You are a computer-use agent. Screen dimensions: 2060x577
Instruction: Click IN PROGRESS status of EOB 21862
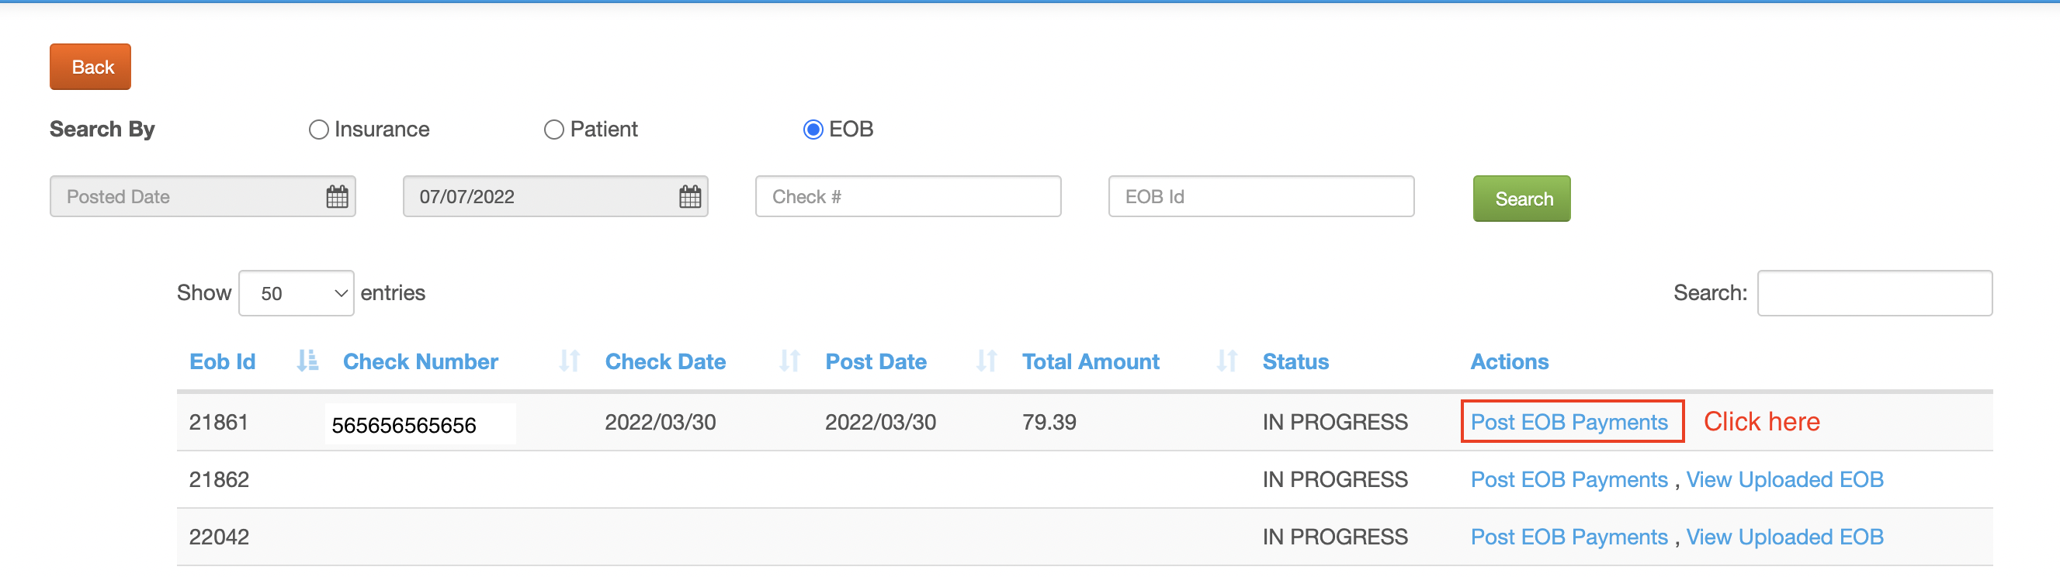(1335, 479)
